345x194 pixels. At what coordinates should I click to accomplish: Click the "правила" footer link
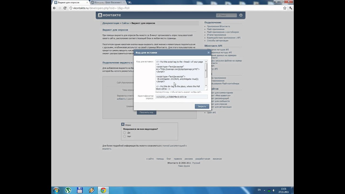tap(178, 159)
